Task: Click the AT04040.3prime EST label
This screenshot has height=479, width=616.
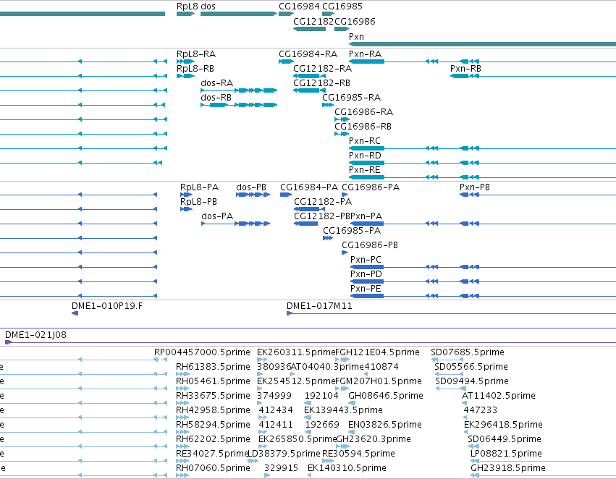Action: pyautogui.click(x=327, y=367)
